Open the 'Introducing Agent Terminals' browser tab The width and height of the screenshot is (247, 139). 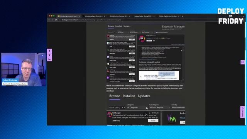(x=94, y=16)
